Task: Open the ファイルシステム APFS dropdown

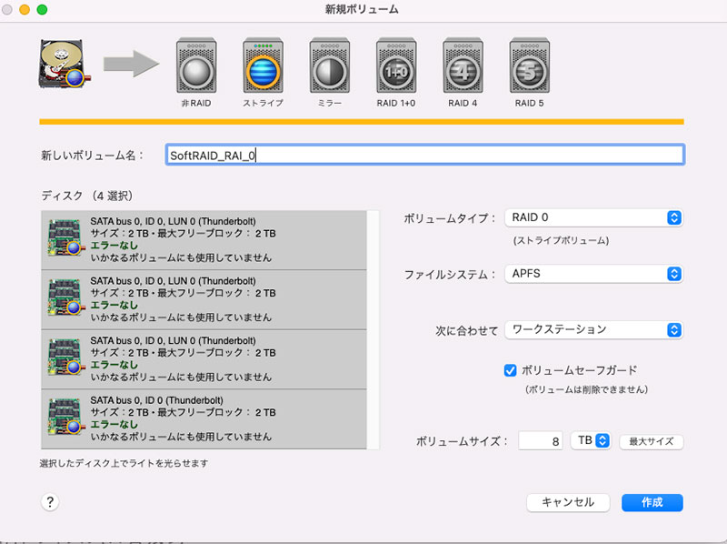Action: point(593,274)
